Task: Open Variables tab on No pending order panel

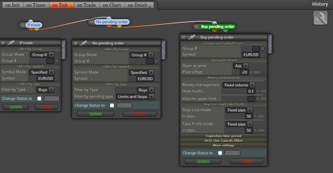Action: [163, 50]
